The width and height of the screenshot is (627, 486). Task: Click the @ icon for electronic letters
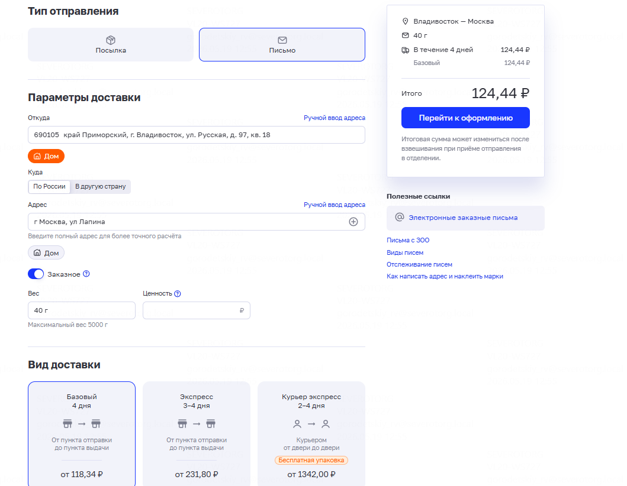pyautogui.click(x=400, y=217)
